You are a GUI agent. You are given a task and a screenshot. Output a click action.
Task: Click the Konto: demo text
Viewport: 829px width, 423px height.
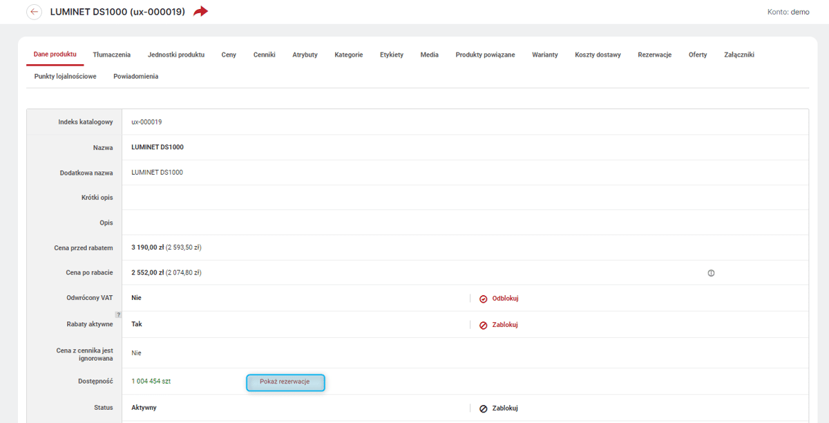coord(788,12)
